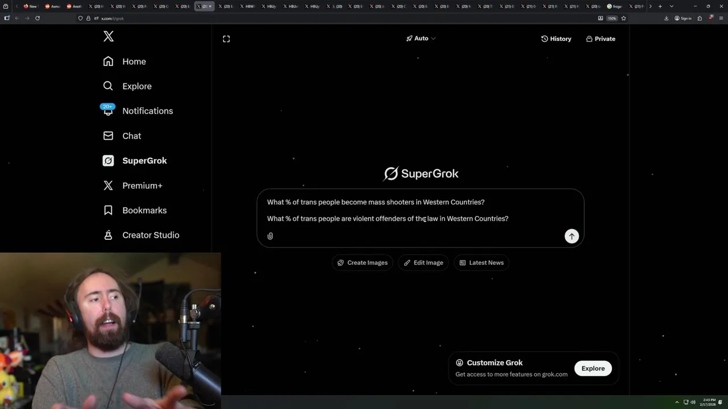Open the browser hamburger menu
Viewport: 728px width, 409px height.
coord(721,18)
